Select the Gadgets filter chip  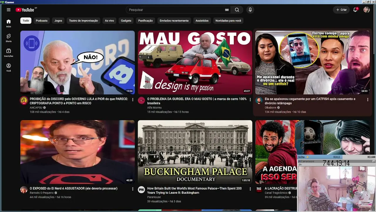tap(126, 21)
